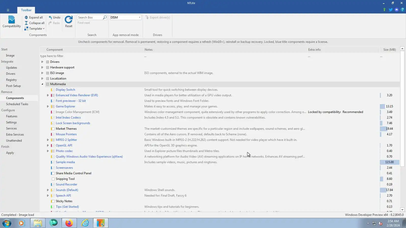Uncheck the Display Switch component
The height and width of the screenshot is (228, 406).
coord(53,90)
